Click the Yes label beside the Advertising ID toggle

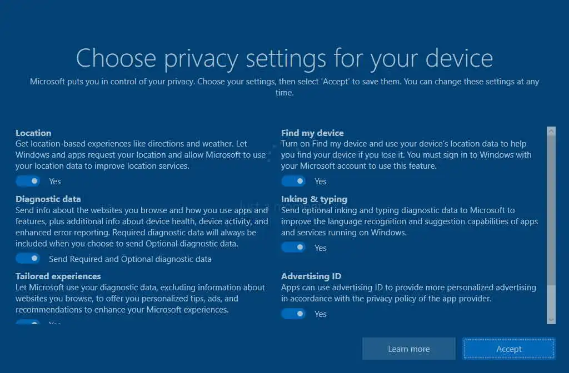click(x=321, y=314)
